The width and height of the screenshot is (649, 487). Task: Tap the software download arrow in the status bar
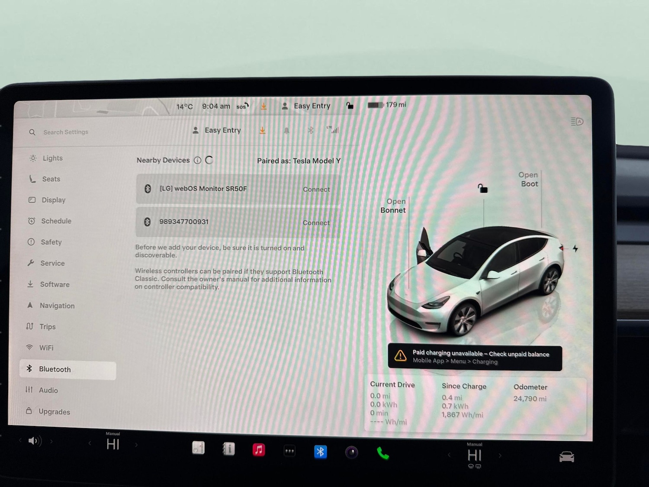[x=263, y=106]
